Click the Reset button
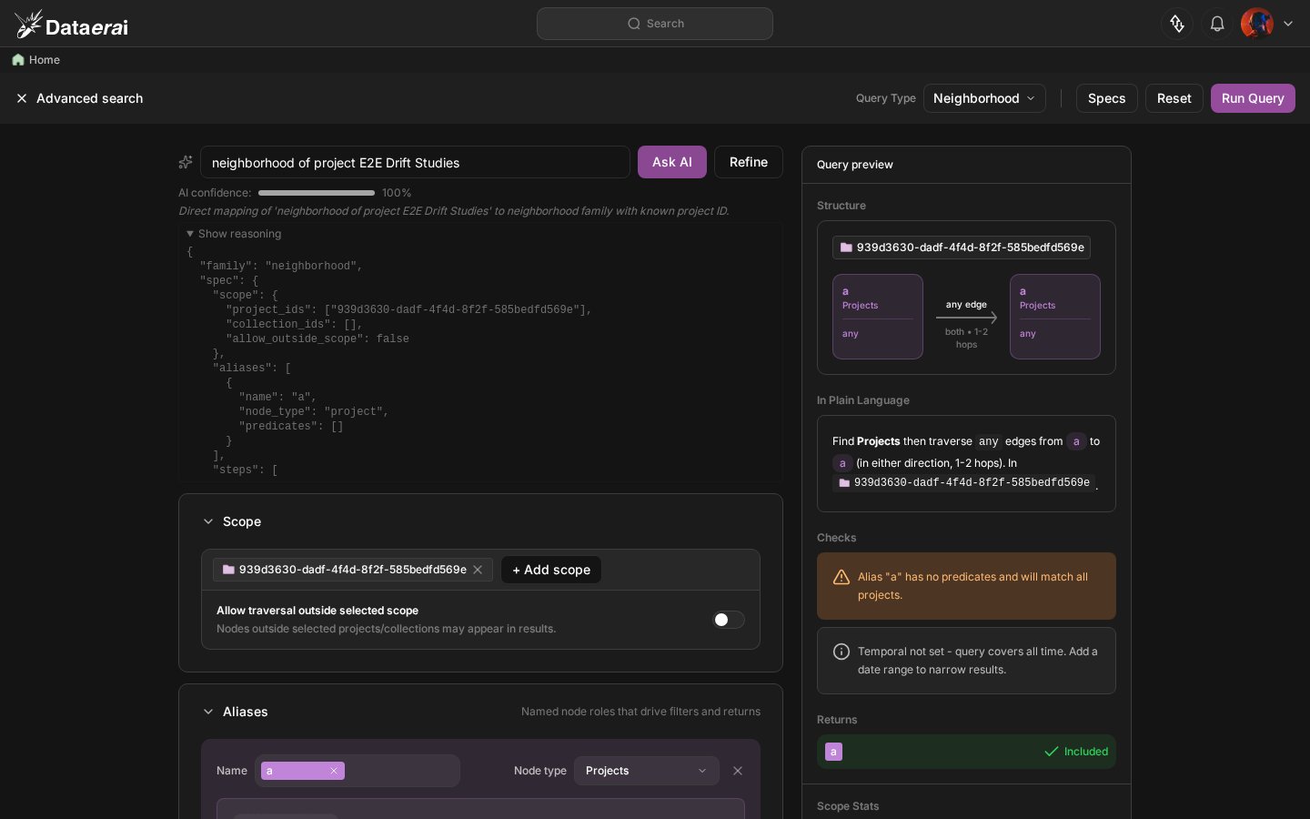 click(1174, 98)
